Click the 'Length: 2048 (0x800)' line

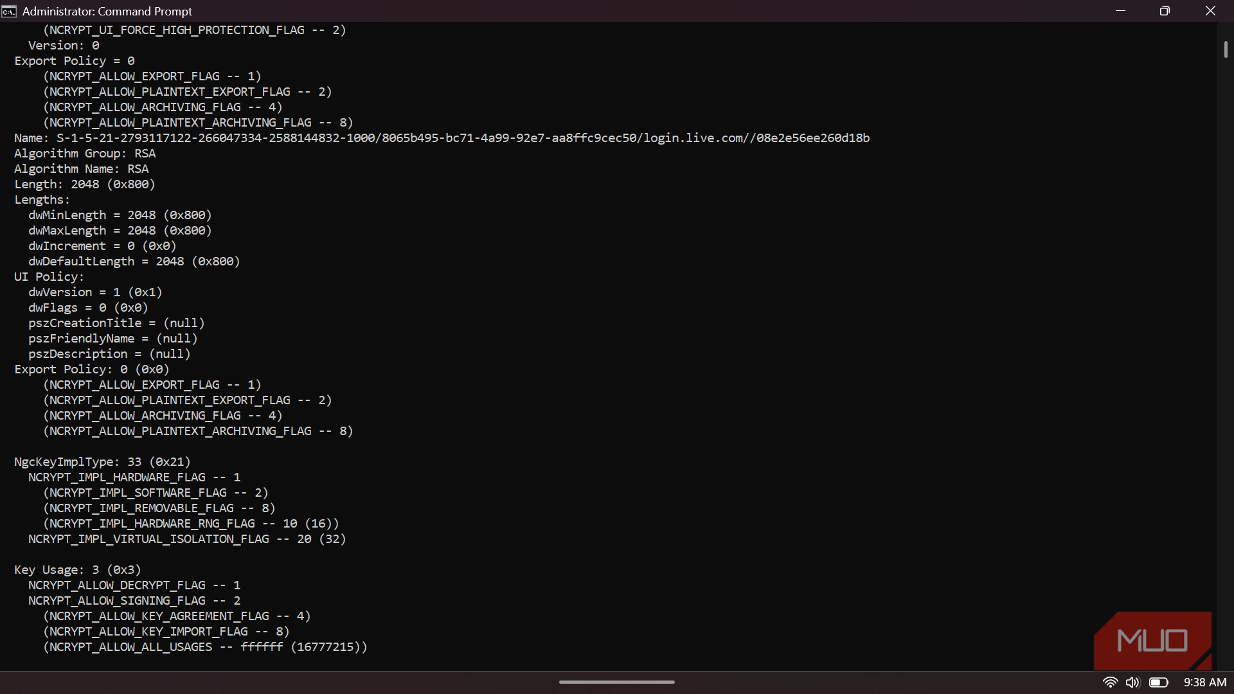click(x=85, y=184)
